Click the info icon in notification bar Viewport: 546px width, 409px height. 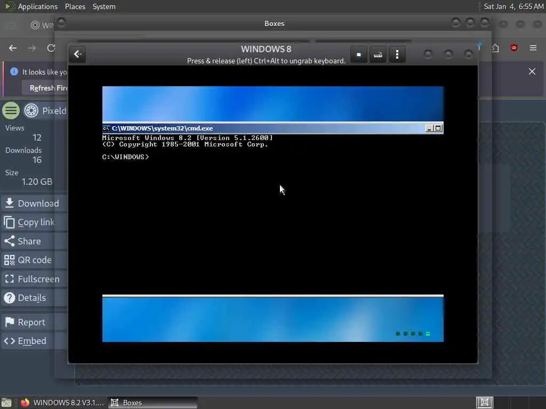tap(14, 72)
